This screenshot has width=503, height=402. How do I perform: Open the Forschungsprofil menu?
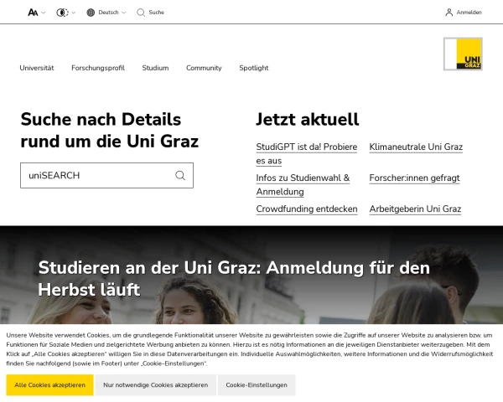coord(98,68)
